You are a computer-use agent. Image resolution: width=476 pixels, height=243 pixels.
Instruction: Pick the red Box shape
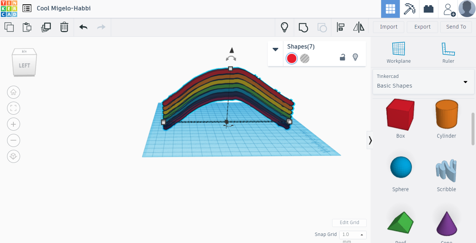coord(400,114)
